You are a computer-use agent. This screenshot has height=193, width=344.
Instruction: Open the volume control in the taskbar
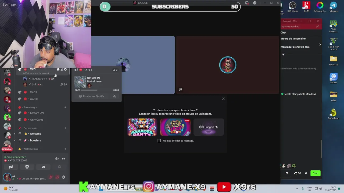coord(320,189)
